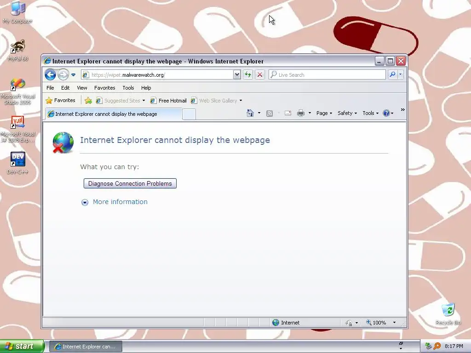Select the Microsoft Visual Studio 2005 icon
471x353 pixels.
[18, 91]
